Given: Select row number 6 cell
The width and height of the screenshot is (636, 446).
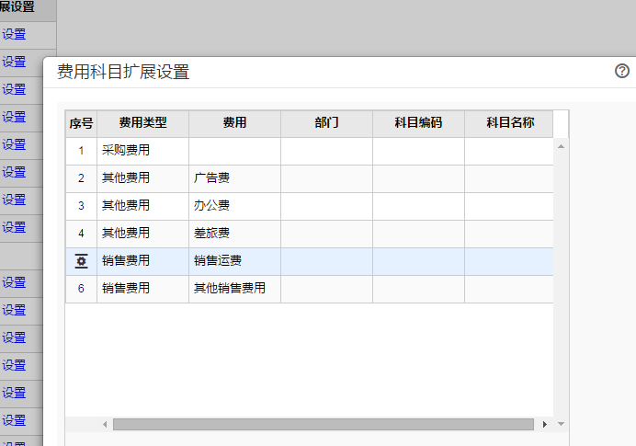Looking at the screenshot, I should pyautogui.click(x=81, y=289).
